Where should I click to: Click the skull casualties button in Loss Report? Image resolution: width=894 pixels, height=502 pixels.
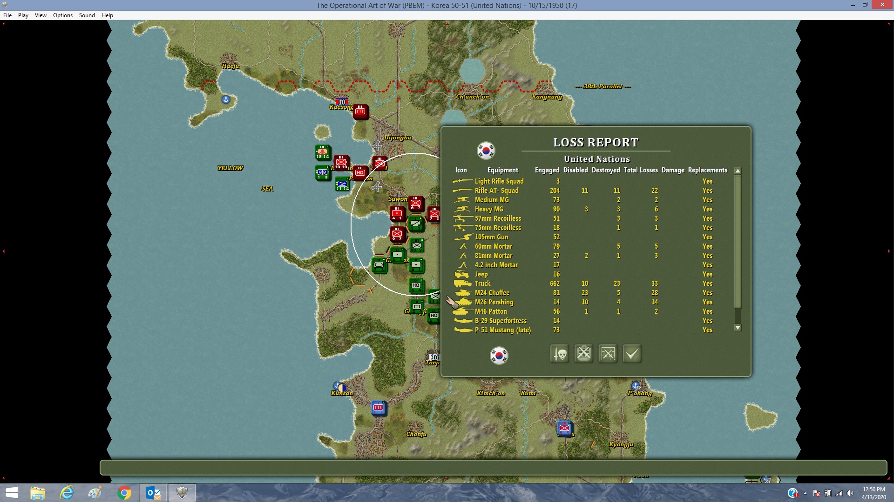(559, 354)
